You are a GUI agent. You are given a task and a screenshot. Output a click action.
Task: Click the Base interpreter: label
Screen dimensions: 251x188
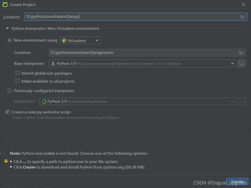(29, 64)
